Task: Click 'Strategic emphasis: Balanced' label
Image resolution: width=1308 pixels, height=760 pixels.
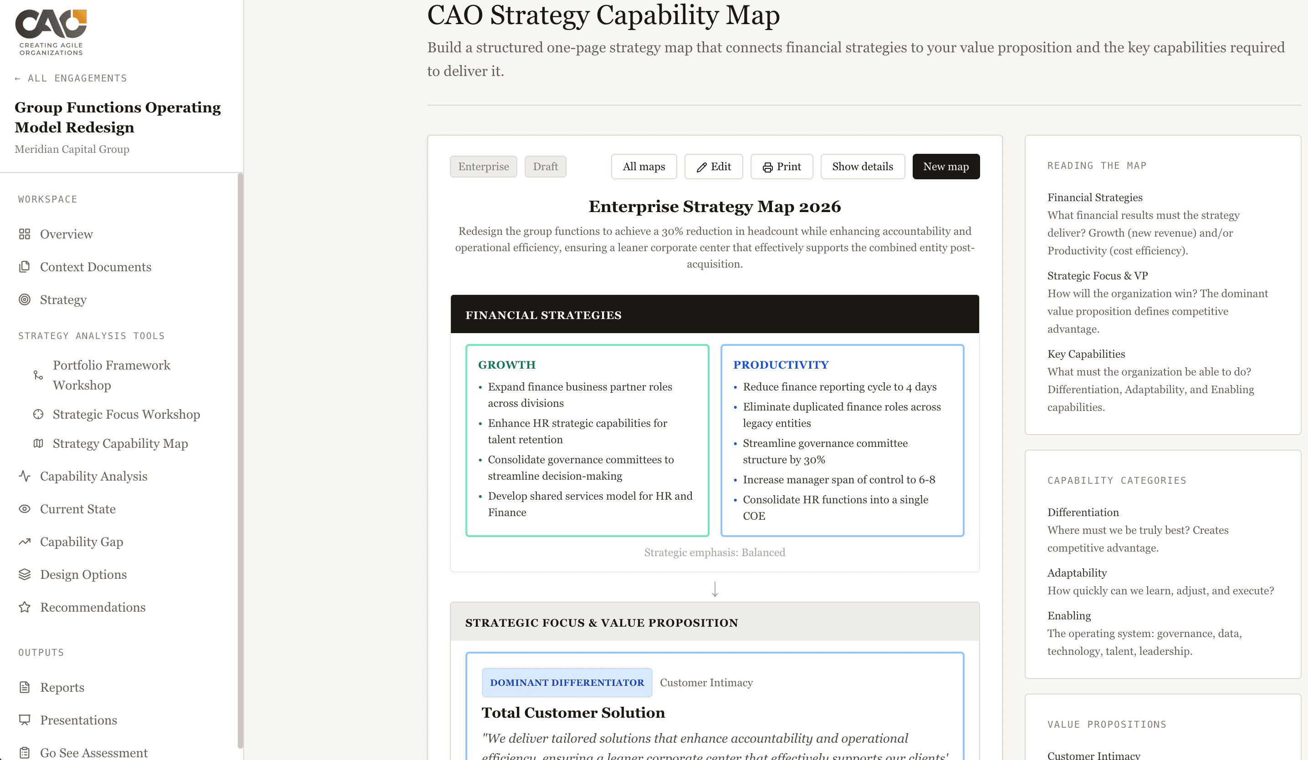Action: (x=714, y=552)
